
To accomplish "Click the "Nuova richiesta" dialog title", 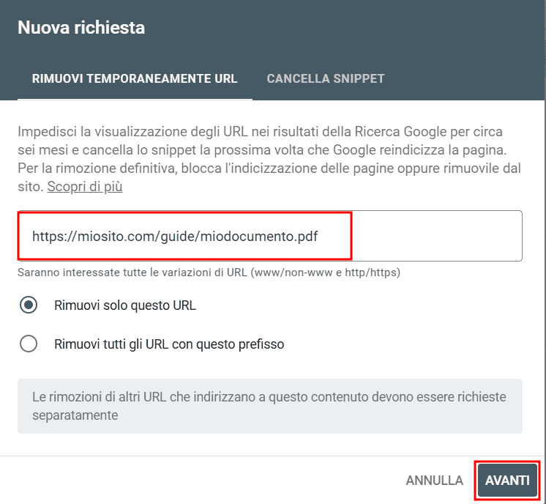I will click(81, 28).
